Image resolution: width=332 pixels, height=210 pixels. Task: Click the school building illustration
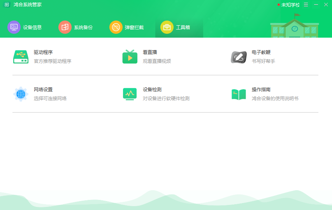point(294,27)
